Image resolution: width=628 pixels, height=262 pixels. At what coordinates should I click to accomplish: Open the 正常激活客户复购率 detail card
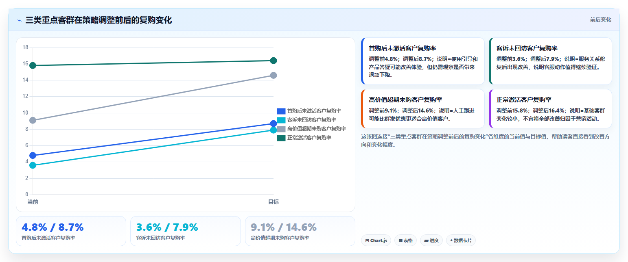pos(550,108)
